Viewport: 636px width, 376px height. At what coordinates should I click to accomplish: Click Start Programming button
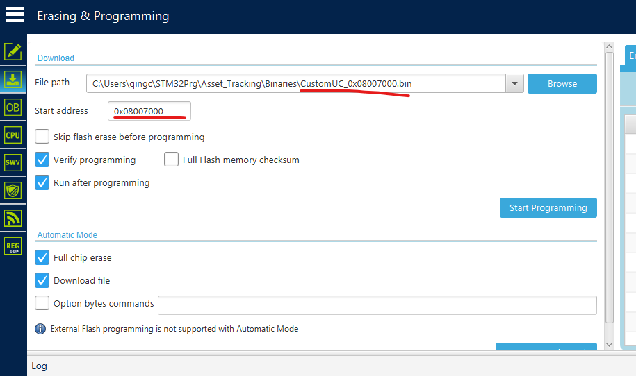[x=548, y=207]
